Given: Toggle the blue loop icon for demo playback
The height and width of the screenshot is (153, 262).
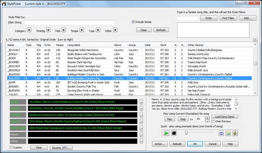Looking at the screenshot, I should pyautogui.click(x=221, y=133).
